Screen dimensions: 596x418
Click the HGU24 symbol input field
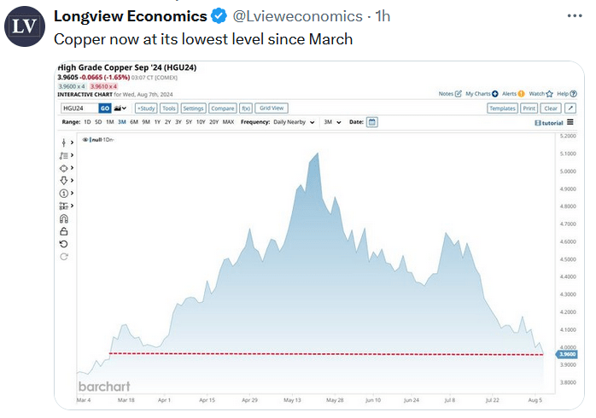pos(79,108)
